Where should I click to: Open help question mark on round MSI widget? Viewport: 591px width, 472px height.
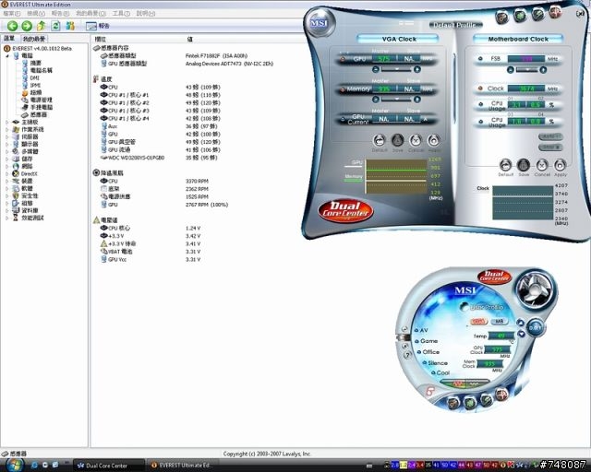407,355
